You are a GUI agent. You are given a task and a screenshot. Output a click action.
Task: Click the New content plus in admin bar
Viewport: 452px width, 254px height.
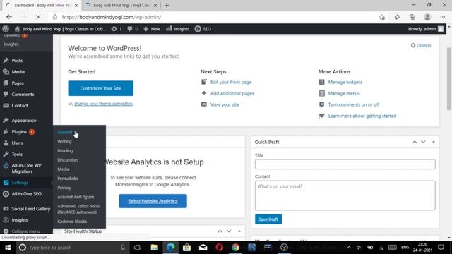coord(152,29)
